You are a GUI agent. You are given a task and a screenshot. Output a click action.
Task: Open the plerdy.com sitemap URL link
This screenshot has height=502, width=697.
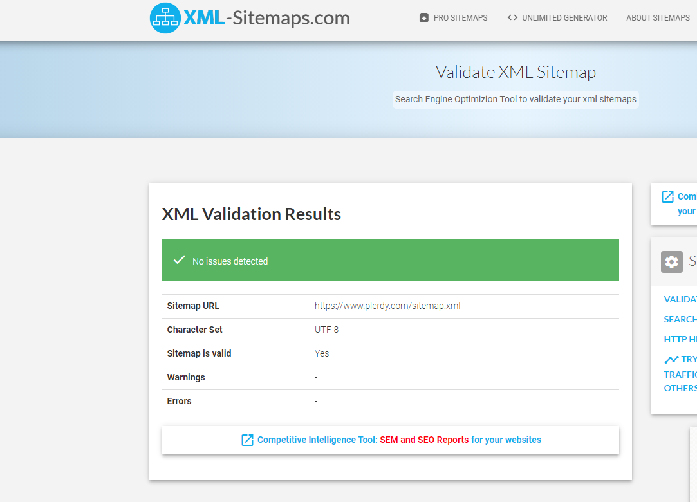click(x=387, y=305)
